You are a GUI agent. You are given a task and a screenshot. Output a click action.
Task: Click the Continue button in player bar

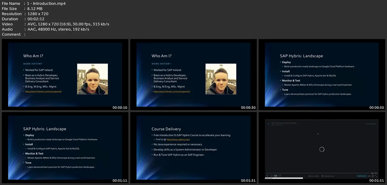click(x=361, y=176)
